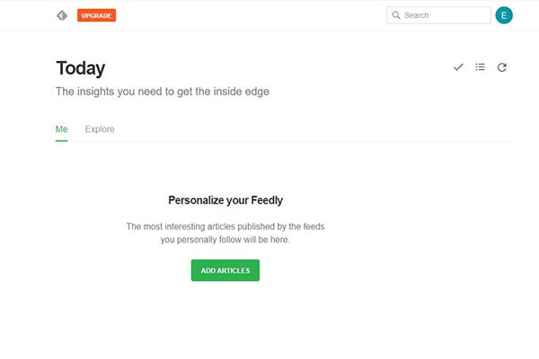Image resolution: width=539 pixels, height=359 pixels.
Task: Switch to the Explore tab
Action: [100, 129]
